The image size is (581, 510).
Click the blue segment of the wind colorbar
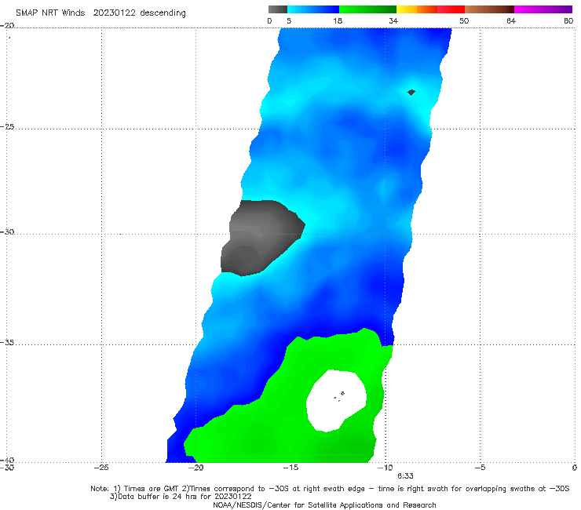point(313,9)
